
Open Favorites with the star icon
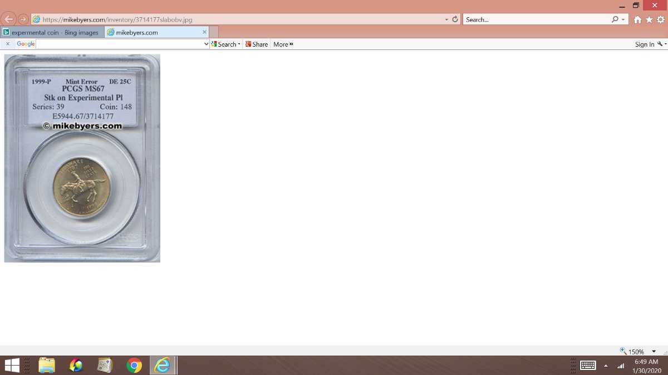[x=649, y=19]
